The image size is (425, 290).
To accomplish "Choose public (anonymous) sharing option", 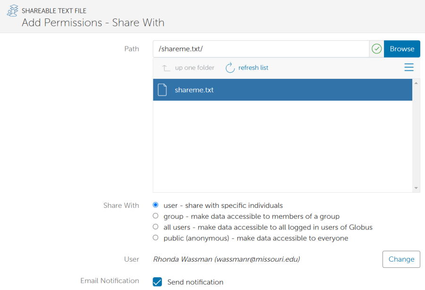I will click(156, 238).
